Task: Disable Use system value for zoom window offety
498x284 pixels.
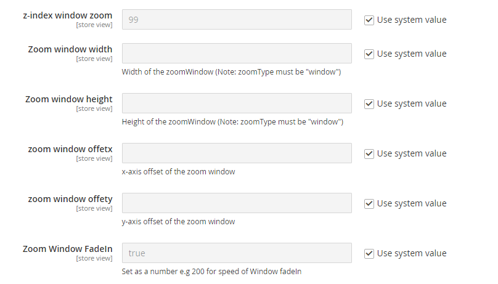Action: pos(369,203)
